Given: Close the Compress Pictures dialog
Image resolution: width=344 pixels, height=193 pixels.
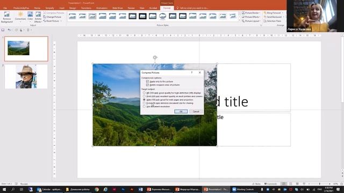Looking at the screenshot, I should (199, 72).
